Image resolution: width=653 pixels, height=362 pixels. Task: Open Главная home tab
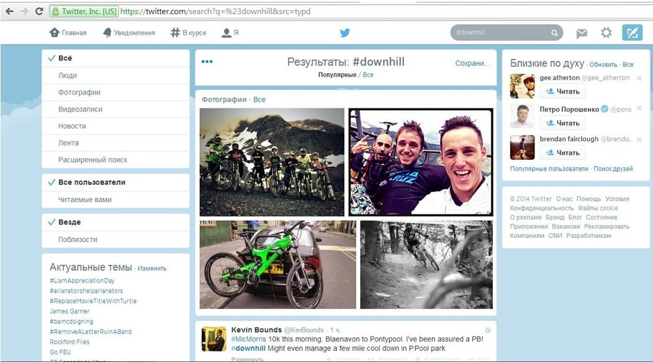(68, 32)
